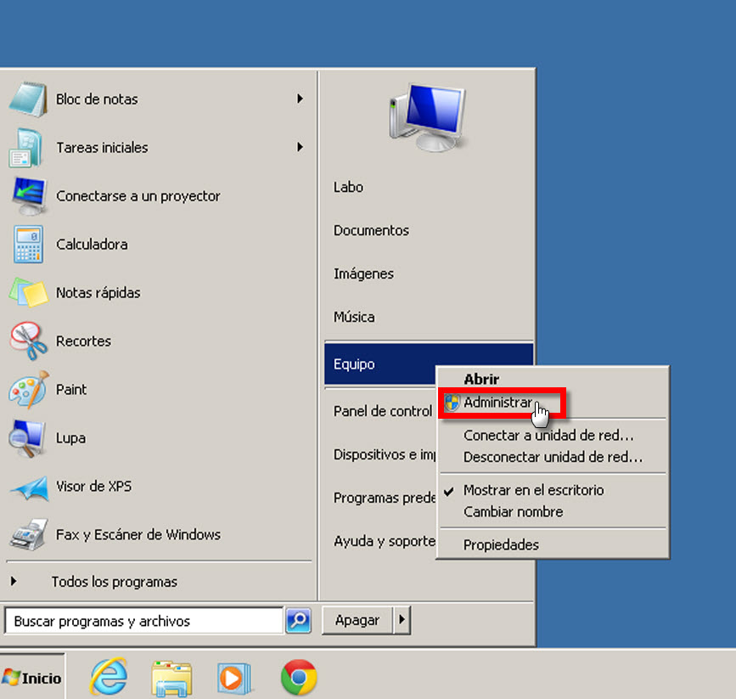Open the Paint palette icon
The image size is (736, 699).
28,390
